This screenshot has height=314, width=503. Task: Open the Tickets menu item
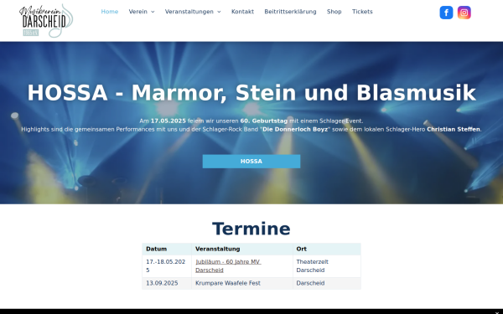pos(362,12)
